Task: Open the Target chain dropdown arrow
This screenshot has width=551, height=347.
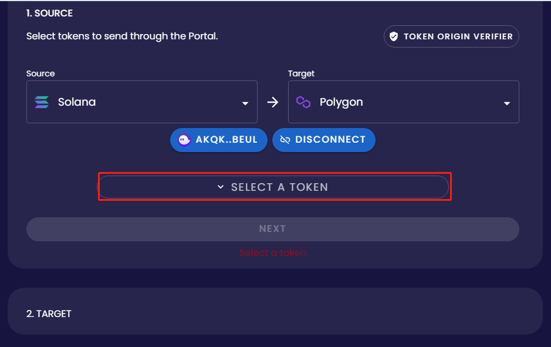Action: [507, 103]
